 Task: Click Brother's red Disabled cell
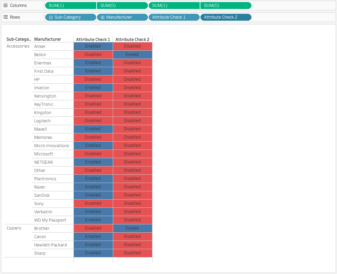click(x=93, y=228)
